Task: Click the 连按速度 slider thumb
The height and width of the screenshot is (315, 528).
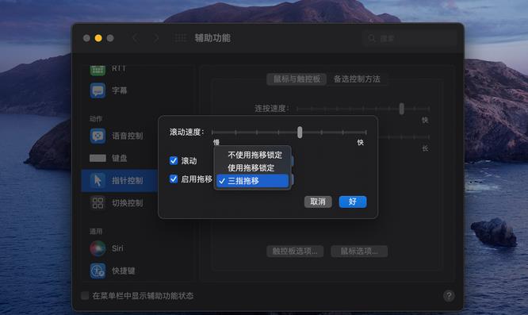Action: 401,109
